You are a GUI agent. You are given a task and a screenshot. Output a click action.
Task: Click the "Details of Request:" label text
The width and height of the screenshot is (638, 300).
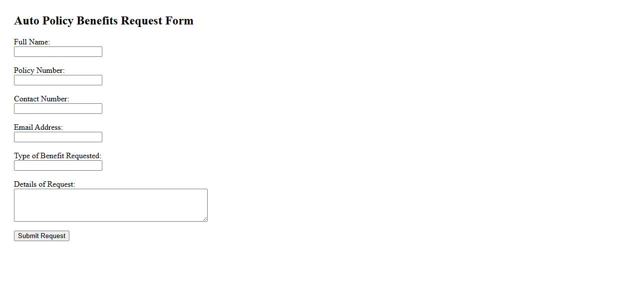point(44,184)
